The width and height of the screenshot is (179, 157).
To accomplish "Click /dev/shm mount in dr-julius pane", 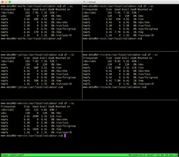I will click(61, 71).
